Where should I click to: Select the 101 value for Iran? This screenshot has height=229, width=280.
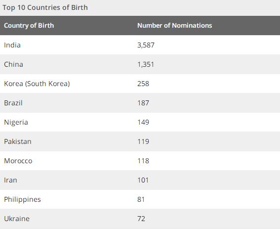point(143,180)
